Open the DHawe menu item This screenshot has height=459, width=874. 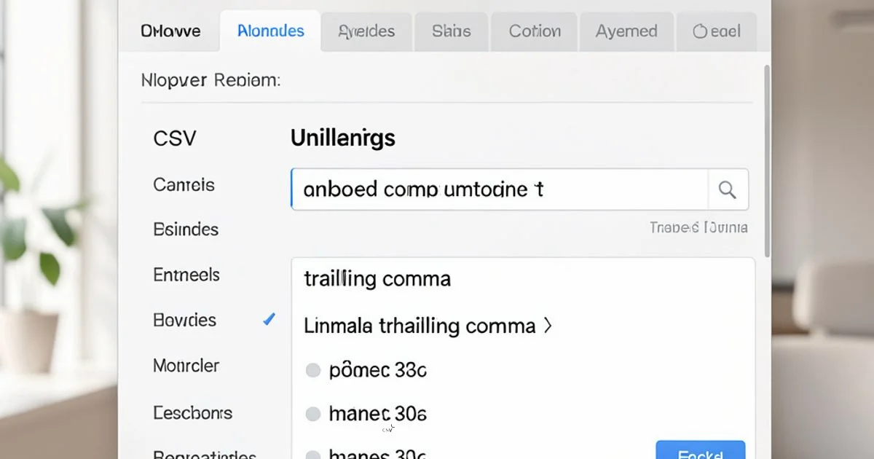pos(170,31)
